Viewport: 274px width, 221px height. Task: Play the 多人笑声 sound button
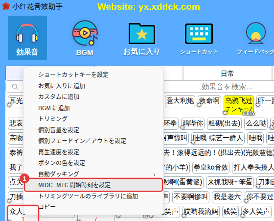pyautogui.click(x=256, y=212)
